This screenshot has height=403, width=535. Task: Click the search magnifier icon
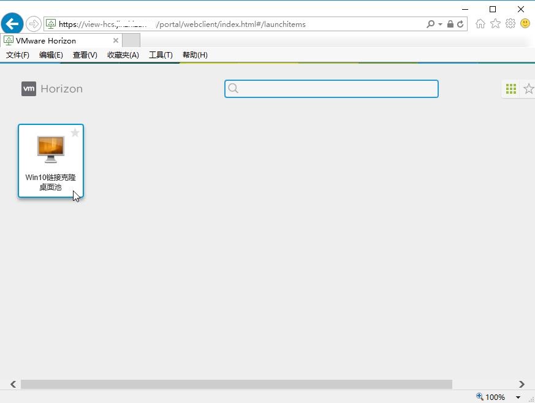tap(233, 89)
